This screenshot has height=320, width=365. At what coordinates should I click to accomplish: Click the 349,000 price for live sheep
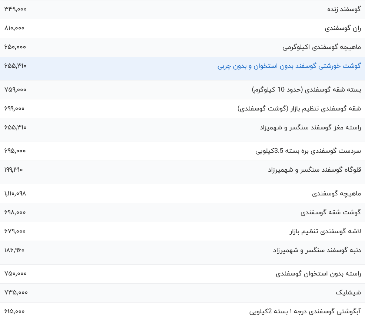pyautogui.click(x=16, y=9)
